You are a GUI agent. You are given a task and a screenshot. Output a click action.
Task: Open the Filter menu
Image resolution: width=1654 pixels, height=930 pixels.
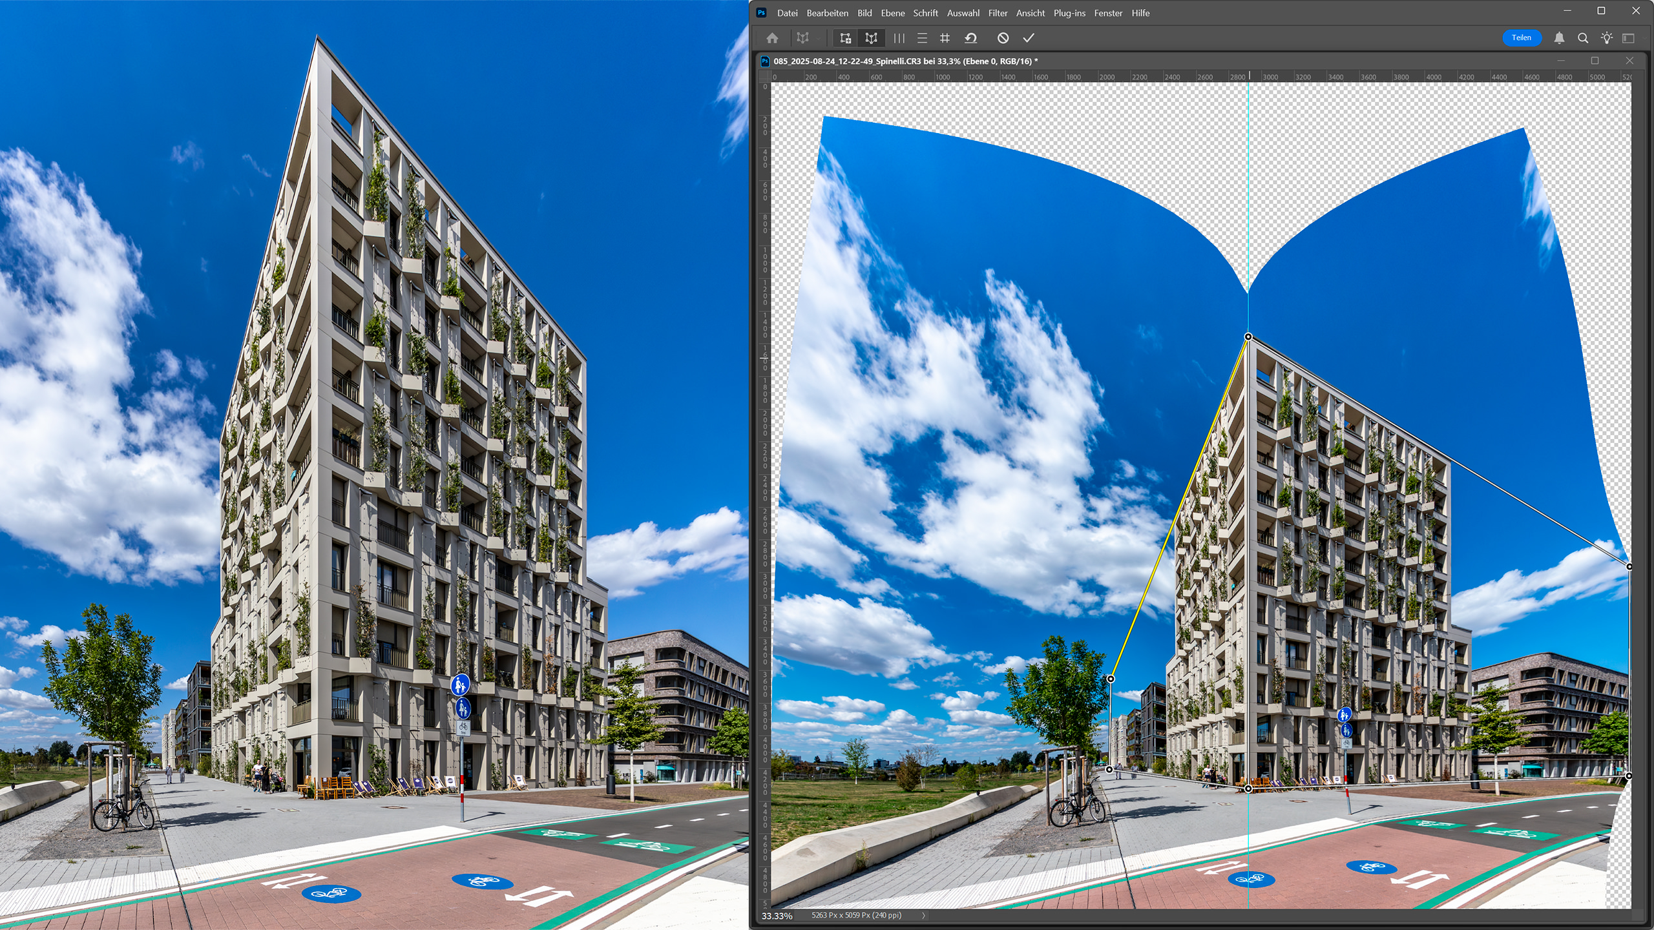[x=998, y=13]
